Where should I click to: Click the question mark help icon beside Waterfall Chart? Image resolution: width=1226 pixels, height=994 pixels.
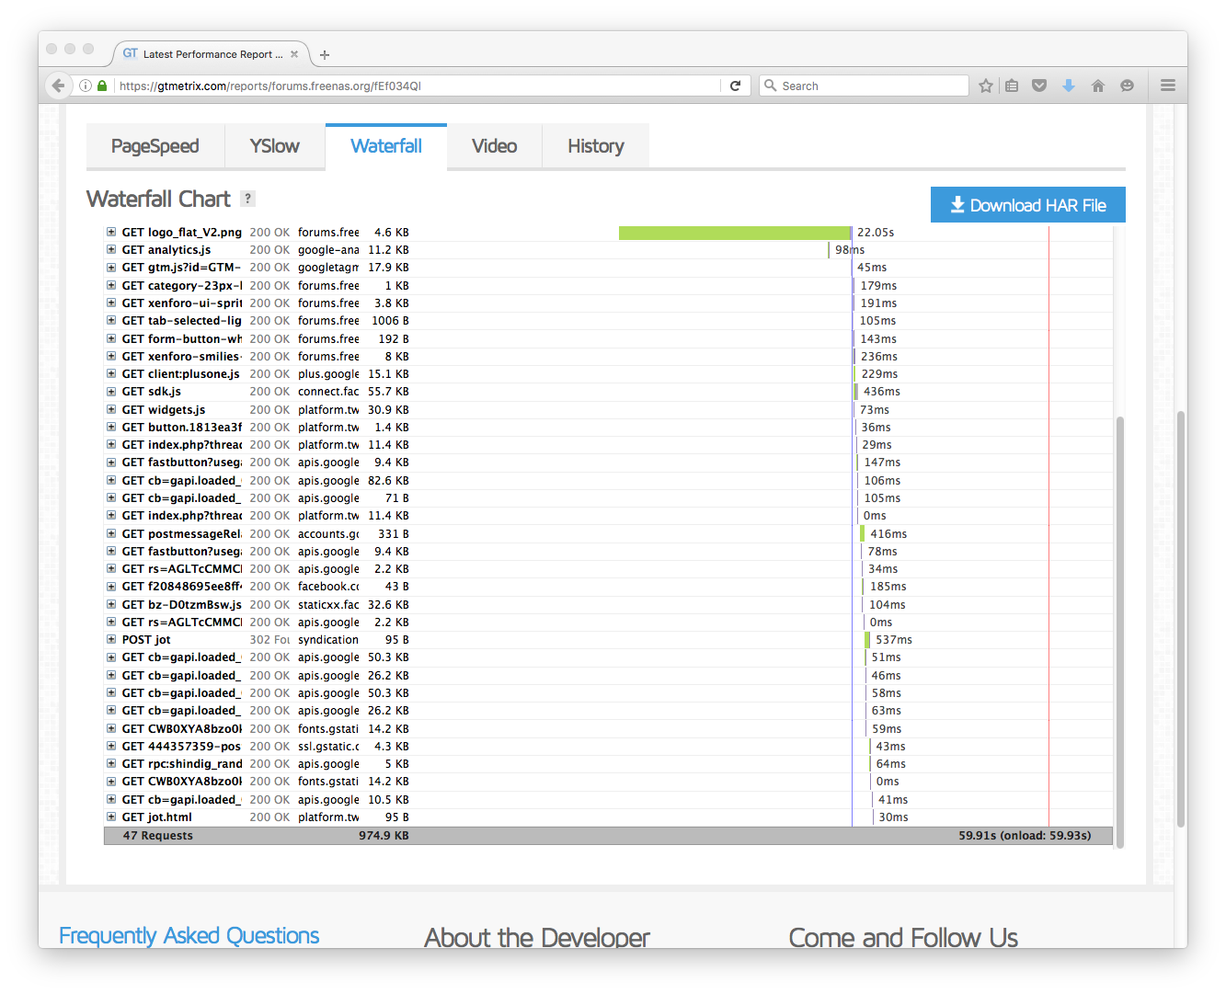[x=247, y=199]
